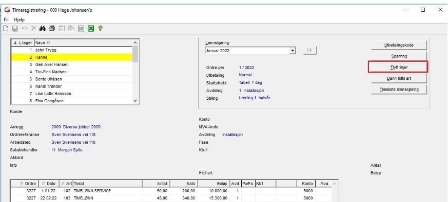Click the binoculars search icon
Screen dimensions: 448x202
[x=43, y=28]
